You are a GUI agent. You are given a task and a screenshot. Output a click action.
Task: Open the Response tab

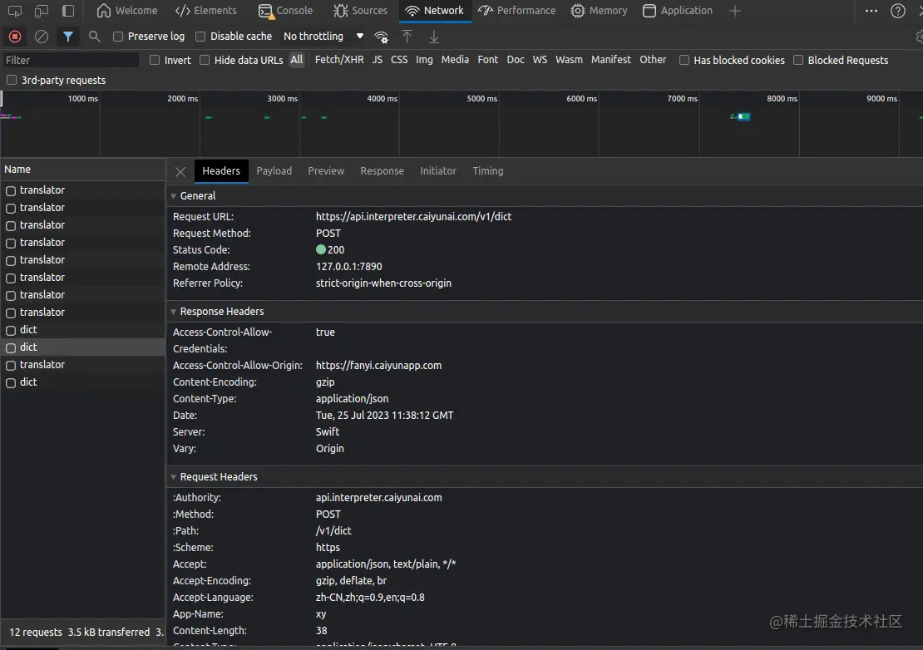pos(382,170)
